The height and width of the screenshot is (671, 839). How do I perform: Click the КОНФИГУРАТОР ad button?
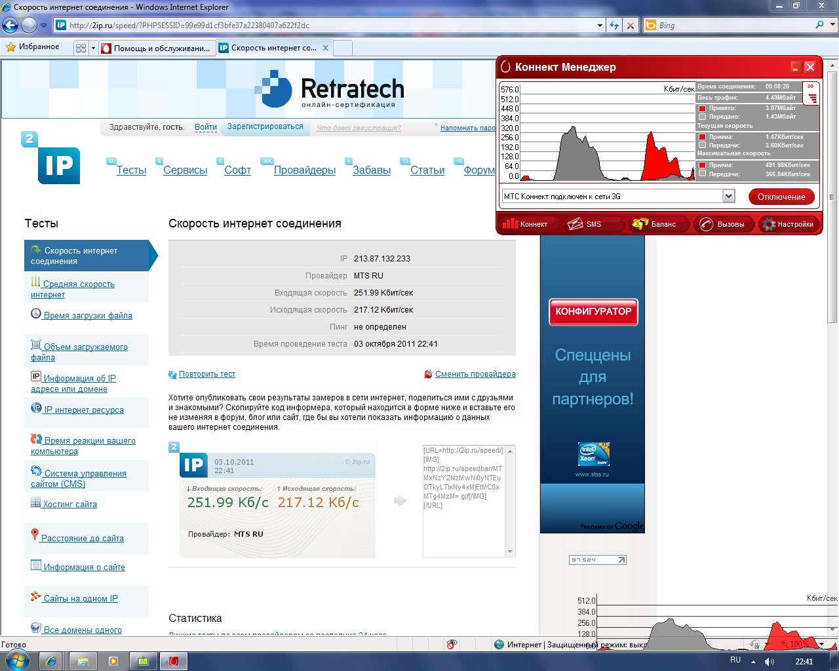[x=593, y=312]
